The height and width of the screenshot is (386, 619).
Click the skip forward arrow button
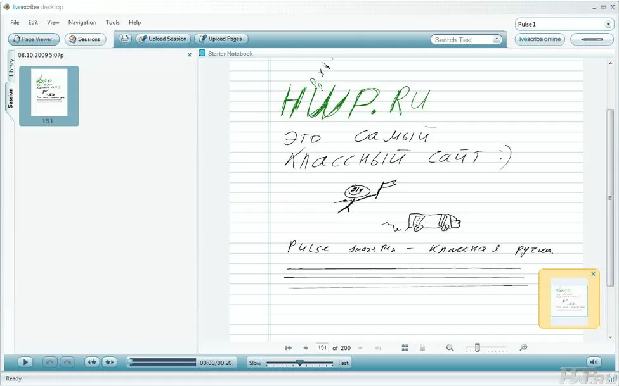pyautogui.click(x=67, y=362)
